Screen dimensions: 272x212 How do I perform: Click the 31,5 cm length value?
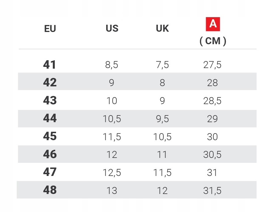coord(212,190)
